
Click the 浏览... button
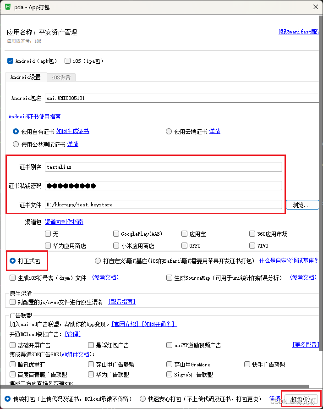pyautogui.click(x=302, y=205)
